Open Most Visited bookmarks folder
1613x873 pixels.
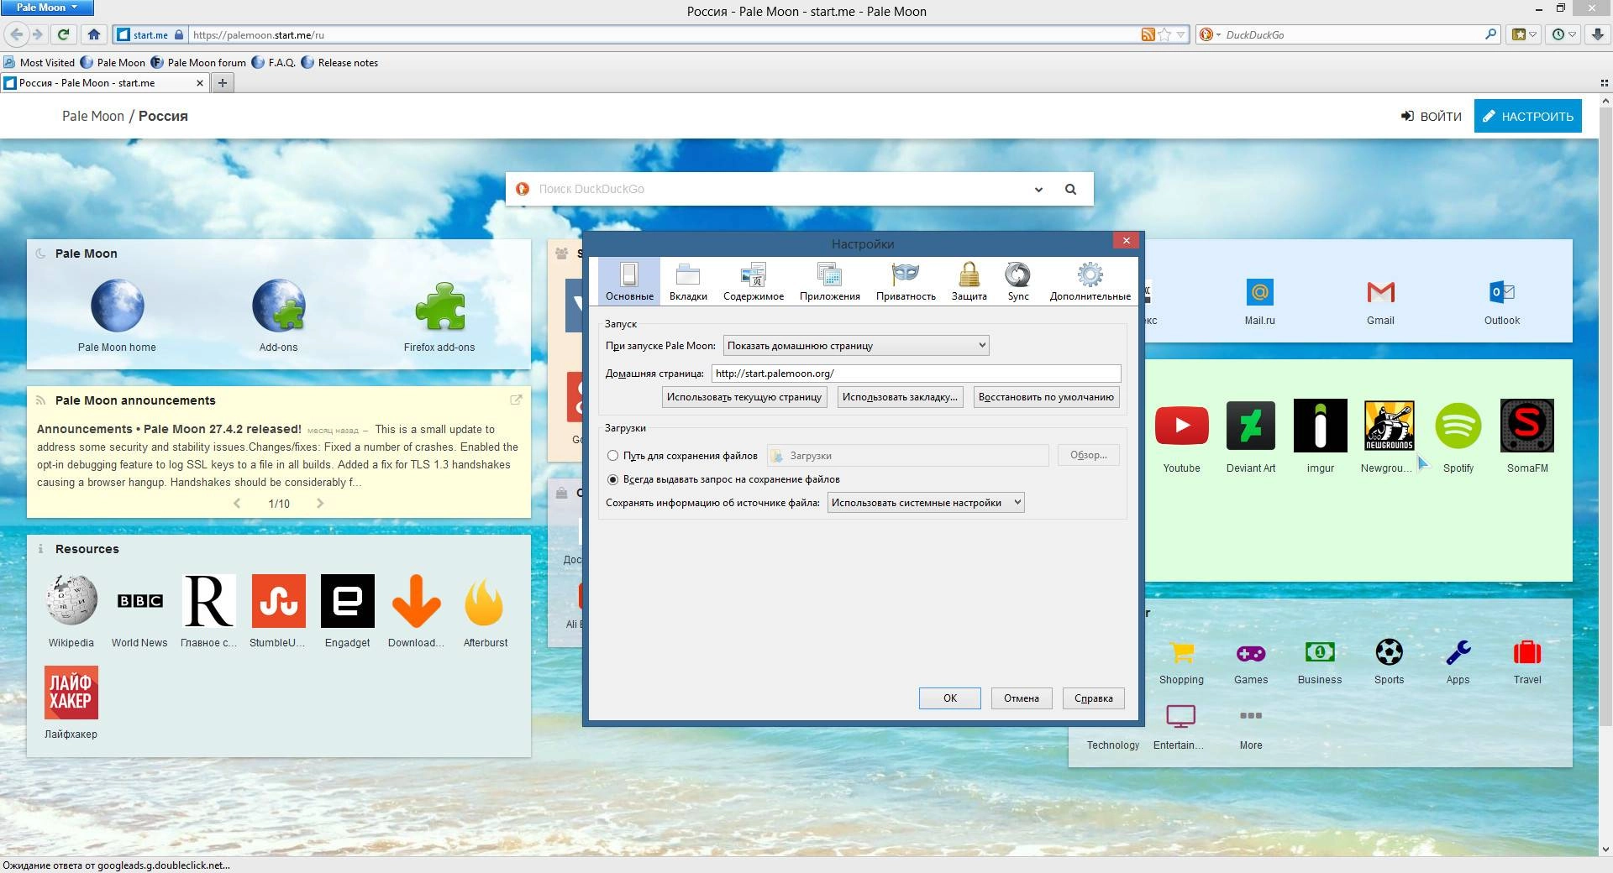39,62
